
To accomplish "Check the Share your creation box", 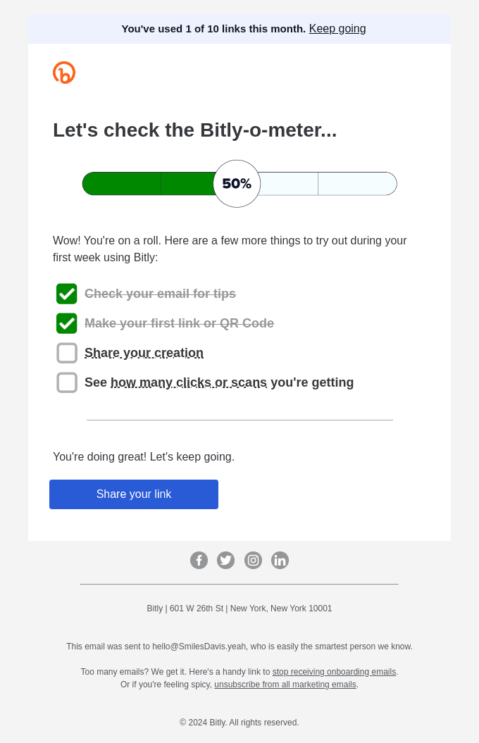I will [67, 353].
